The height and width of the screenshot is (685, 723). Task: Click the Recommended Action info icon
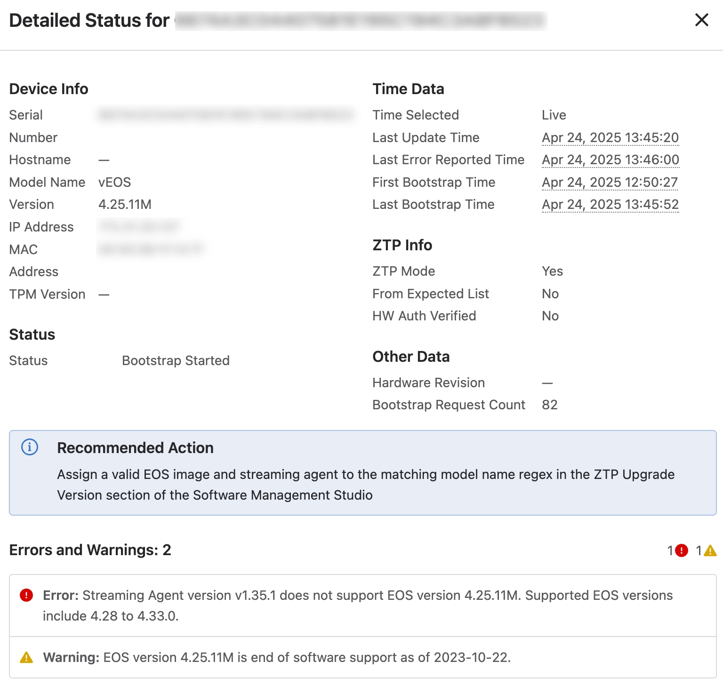click(30, 447)
